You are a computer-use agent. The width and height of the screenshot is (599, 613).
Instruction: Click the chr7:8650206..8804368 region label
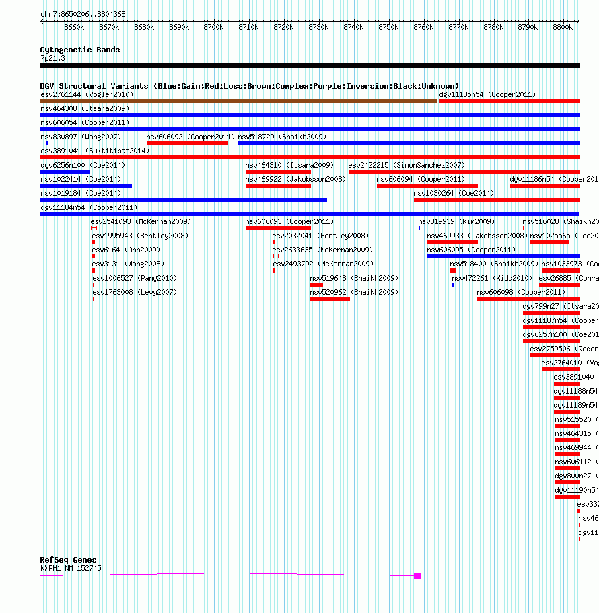coord(83,14)
